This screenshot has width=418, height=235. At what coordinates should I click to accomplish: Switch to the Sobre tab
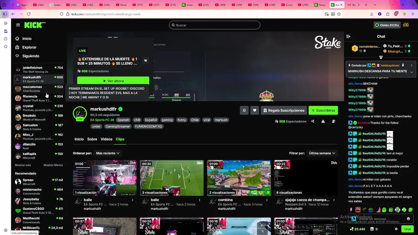point(92,139)
